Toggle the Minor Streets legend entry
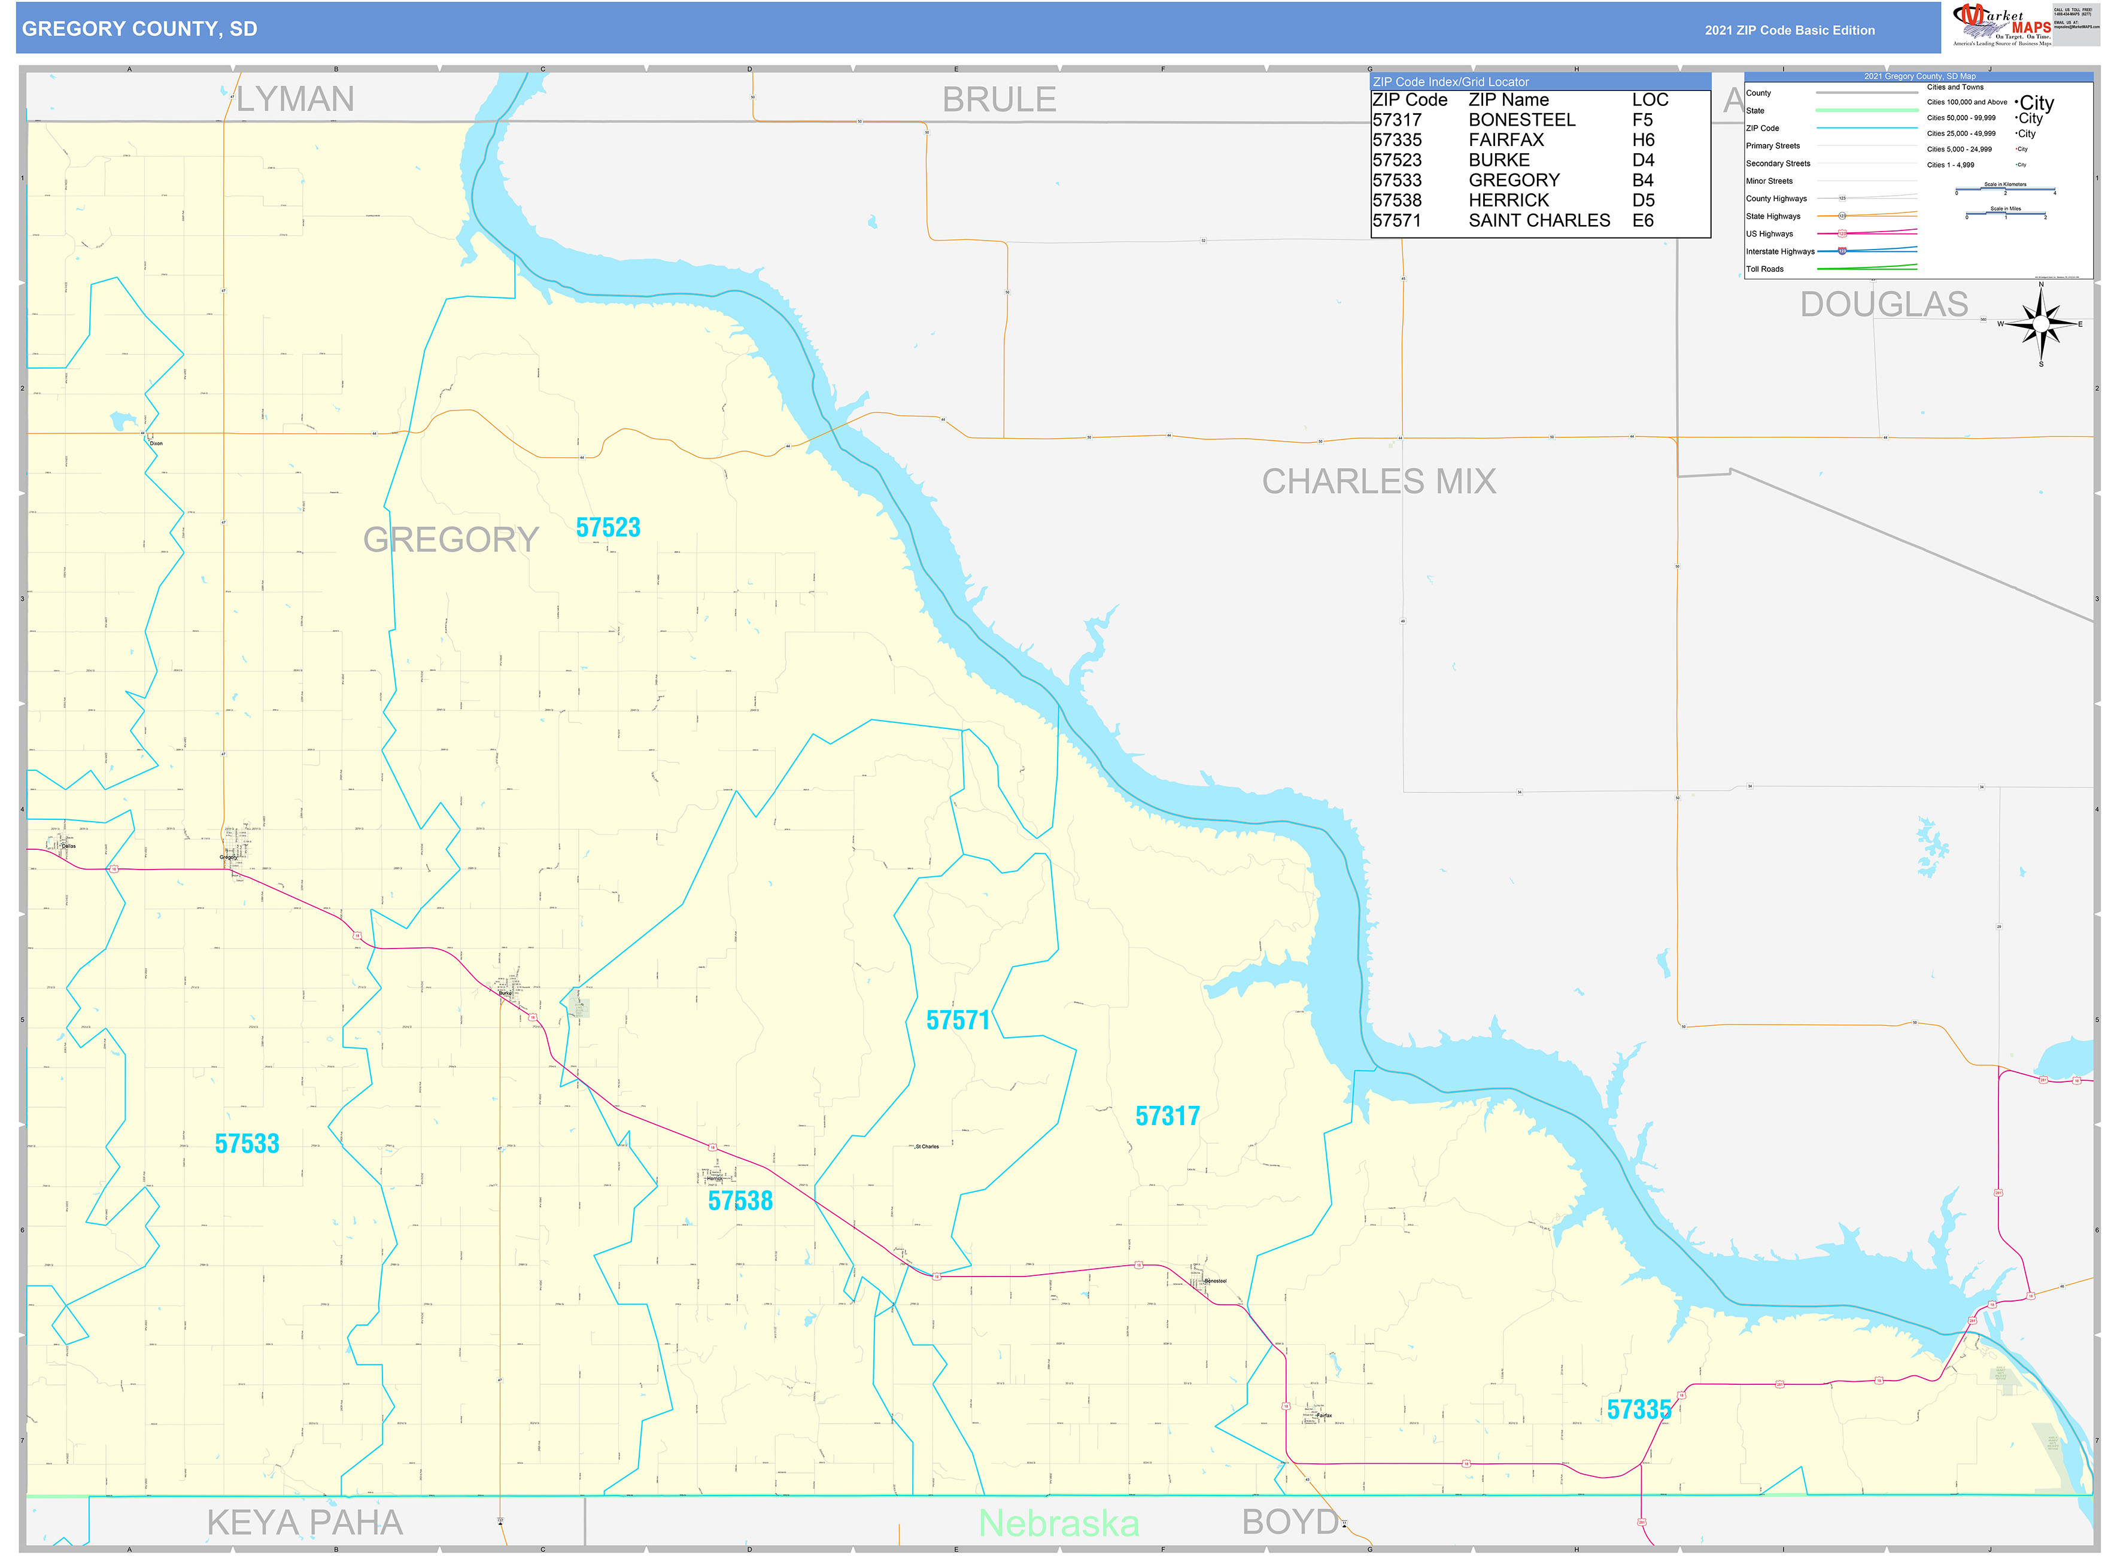2111x1556 pixels. coord(1769,180)
